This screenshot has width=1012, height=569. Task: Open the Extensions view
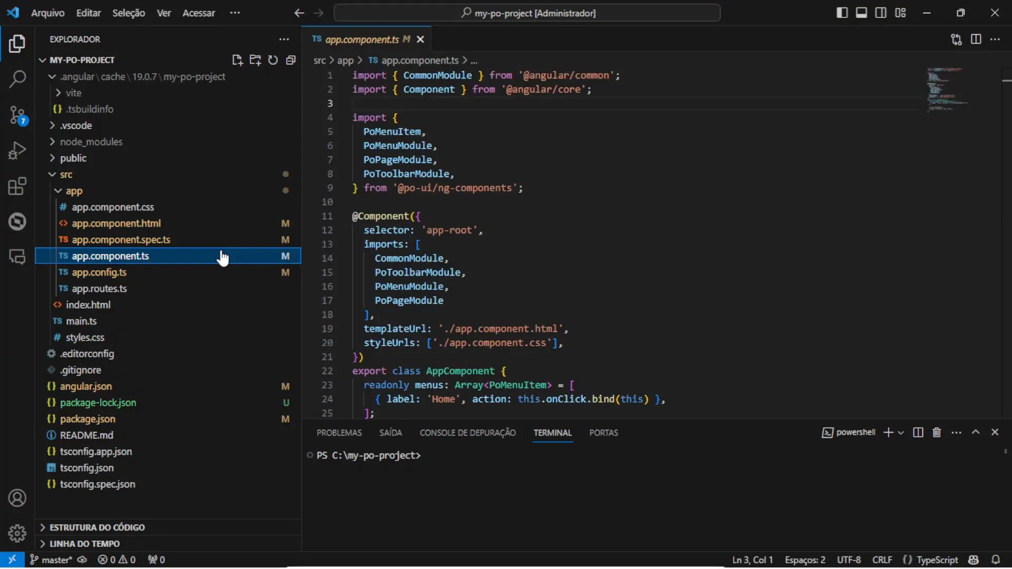(17, 186)
